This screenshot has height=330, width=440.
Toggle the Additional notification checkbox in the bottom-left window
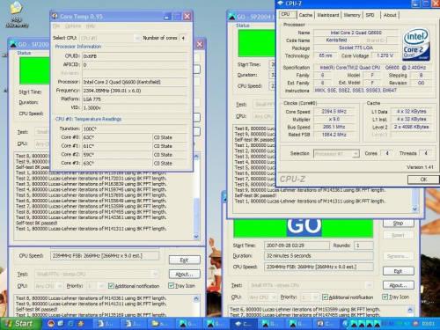(x=111, y=285)
